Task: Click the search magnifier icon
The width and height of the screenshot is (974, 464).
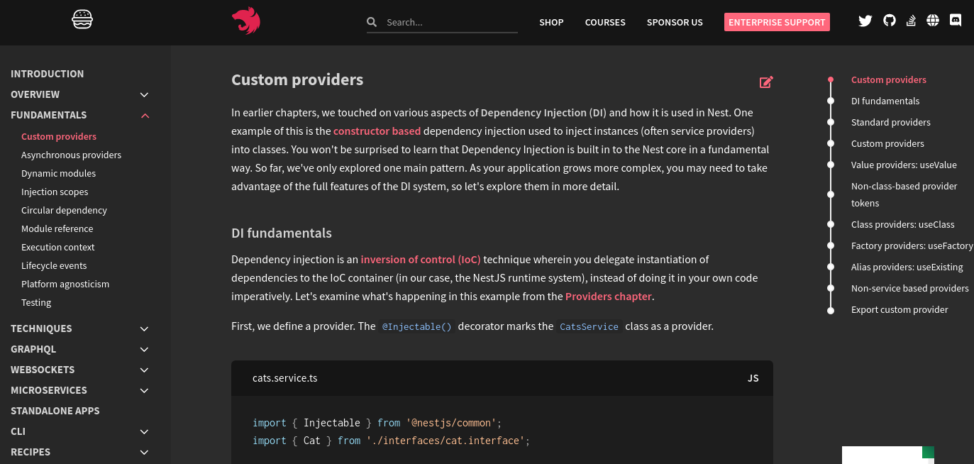Action: pos(372,22)
